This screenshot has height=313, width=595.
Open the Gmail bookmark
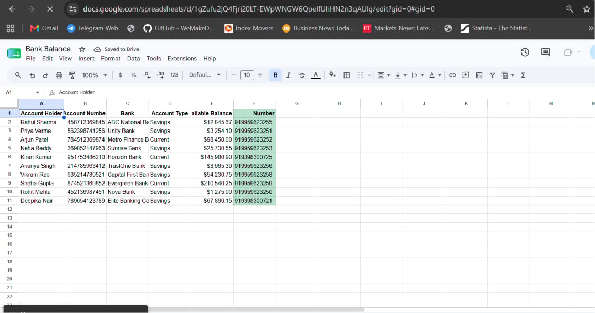[44, 28]
